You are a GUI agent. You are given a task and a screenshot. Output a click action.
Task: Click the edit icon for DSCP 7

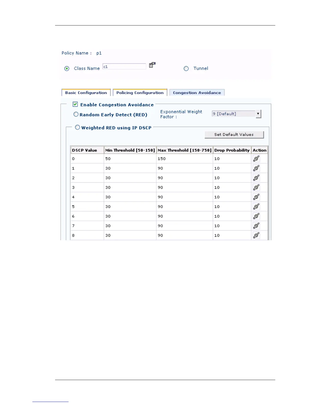[x=256, y=226]
